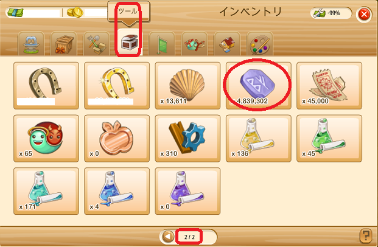
Task: Open the shovel and boxes tab
Action: [x=97, y=44]
